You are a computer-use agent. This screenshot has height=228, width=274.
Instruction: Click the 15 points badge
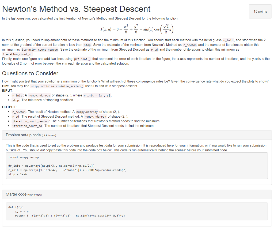point(260,11)
